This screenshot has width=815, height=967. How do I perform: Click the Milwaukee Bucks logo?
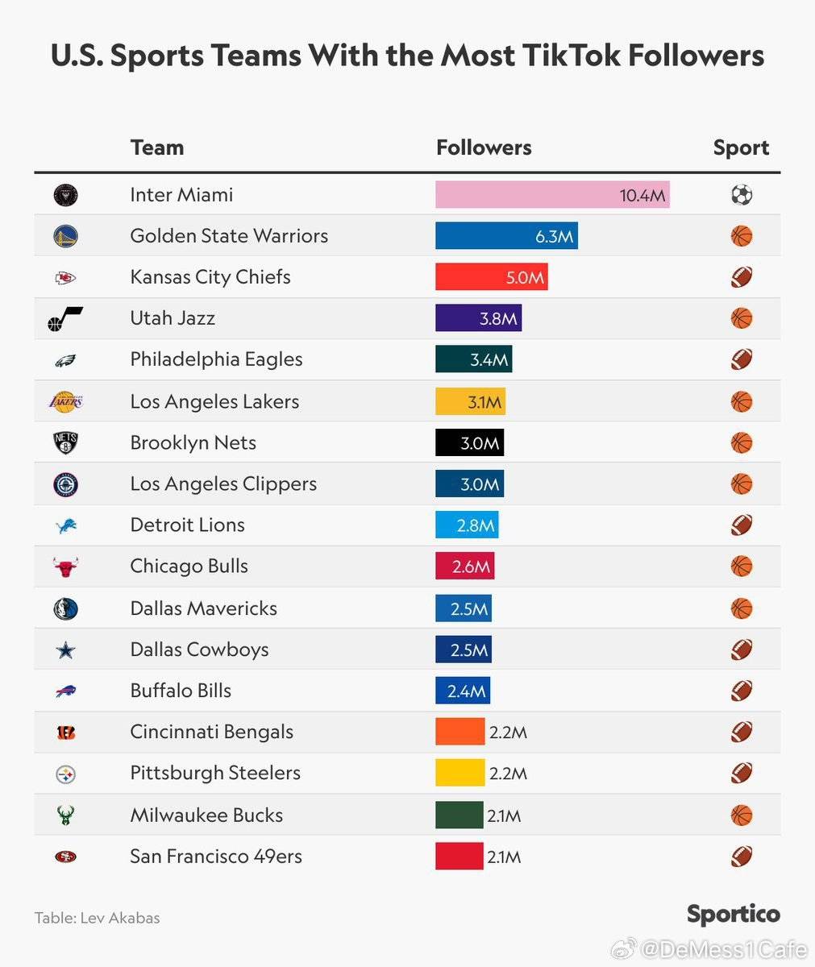[x=65, y=816]
